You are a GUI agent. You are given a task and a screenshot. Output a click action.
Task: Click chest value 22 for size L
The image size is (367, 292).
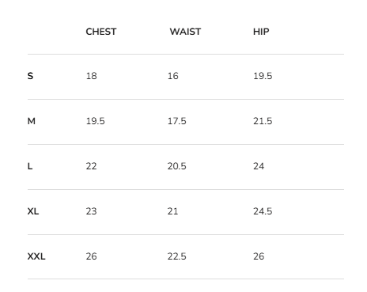[92, 166]
